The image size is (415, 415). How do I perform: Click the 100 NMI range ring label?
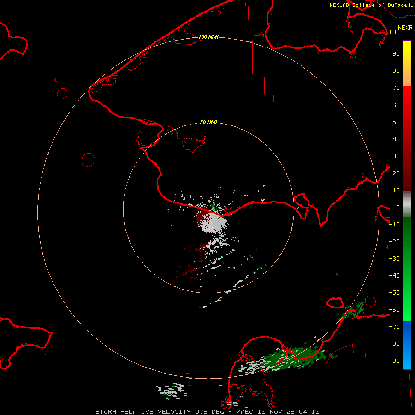click(208, 37)
